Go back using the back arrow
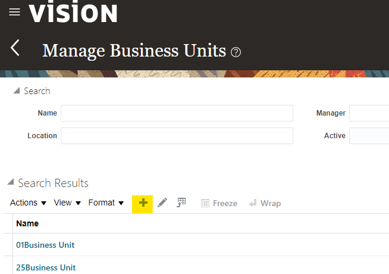The height and width of the screenshot is (274, 389). click(x=15, y=48)
